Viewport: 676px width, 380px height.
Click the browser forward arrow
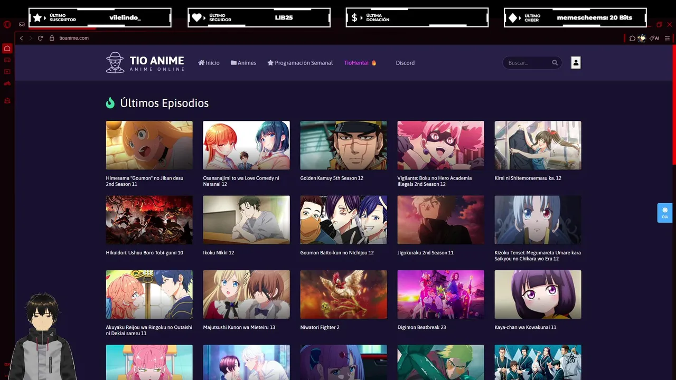(31, 38)
